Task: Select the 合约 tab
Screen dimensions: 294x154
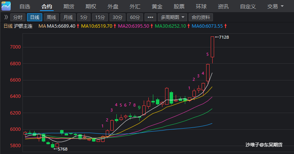Action: tap(47, 6)
